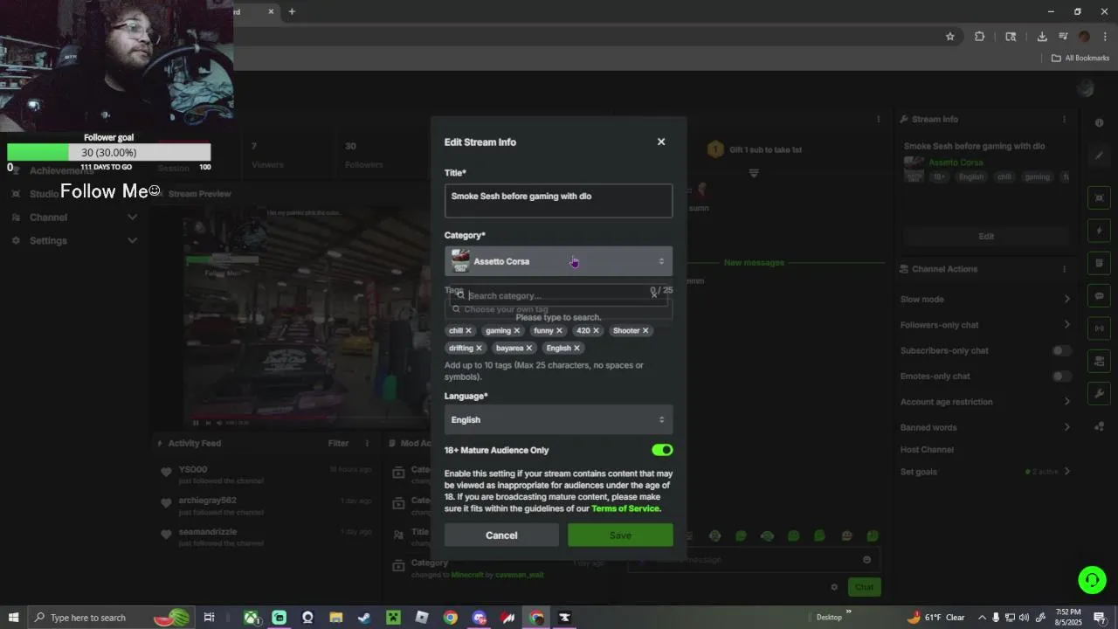Screen dimensions: 1118x629
Task: Close the Edit Stream Info dialog
Action: click(661, 142)
